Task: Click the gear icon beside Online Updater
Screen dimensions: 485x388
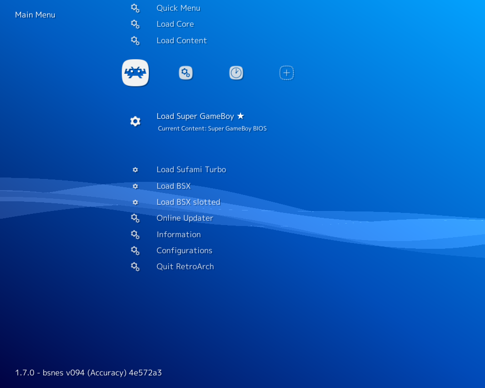Action: point(135,218)
